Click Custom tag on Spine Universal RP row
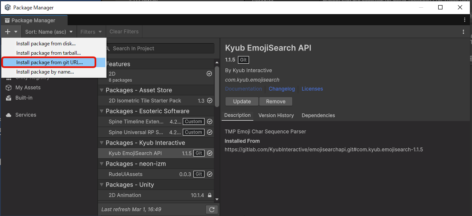The height and width of the screenshot is (216, 472). [193, 132]
